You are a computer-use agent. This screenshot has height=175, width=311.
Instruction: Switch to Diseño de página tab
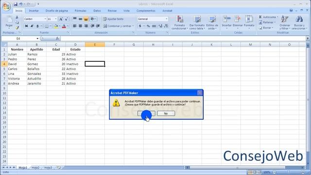click(x=56, y=11)
